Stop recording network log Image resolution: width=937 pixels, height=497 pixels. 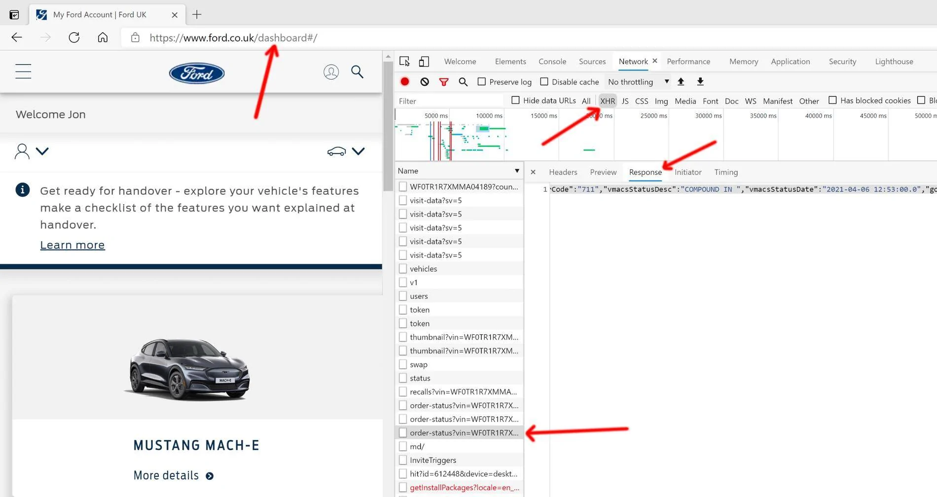pos(405,82)
